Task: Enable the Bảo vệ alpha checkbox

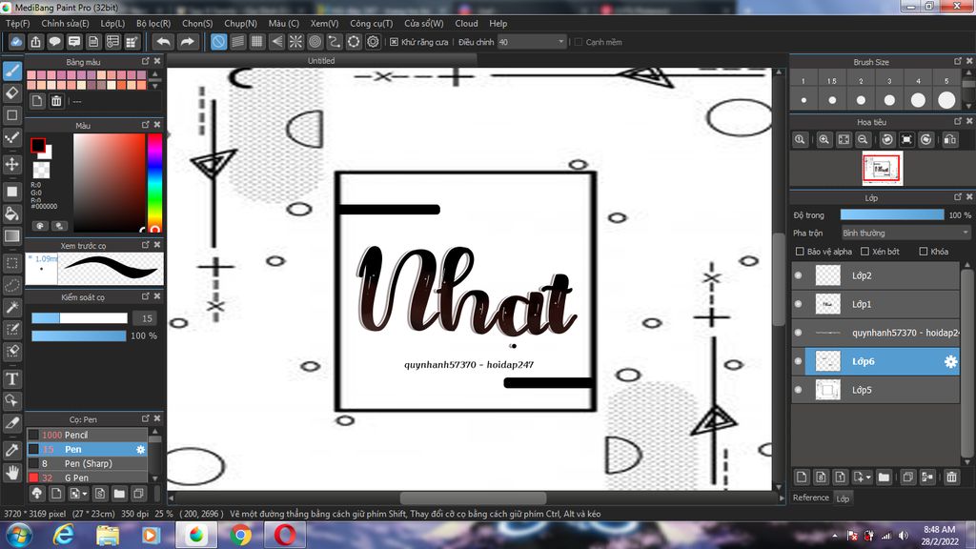Action: pos(800,252)
